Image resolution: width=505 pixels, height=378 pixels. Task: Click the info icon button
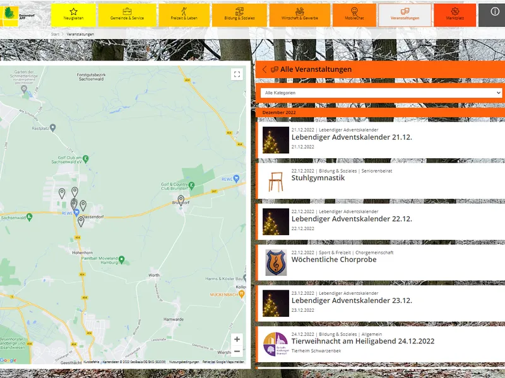[x=494, y=12]
